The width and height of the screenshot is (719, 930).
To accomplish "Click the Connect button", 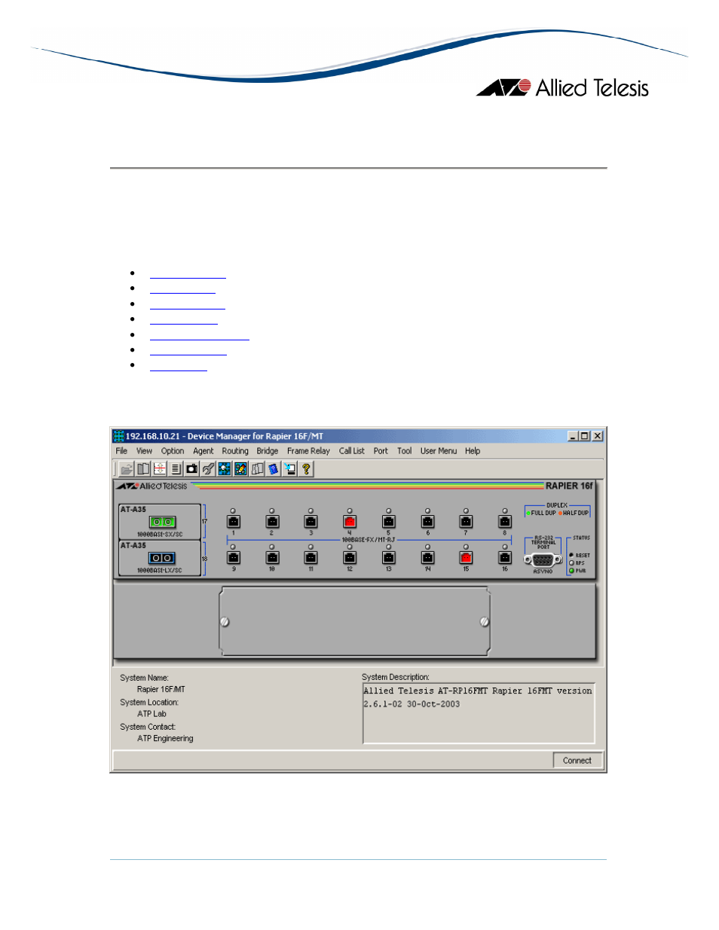I will point(577,761).
